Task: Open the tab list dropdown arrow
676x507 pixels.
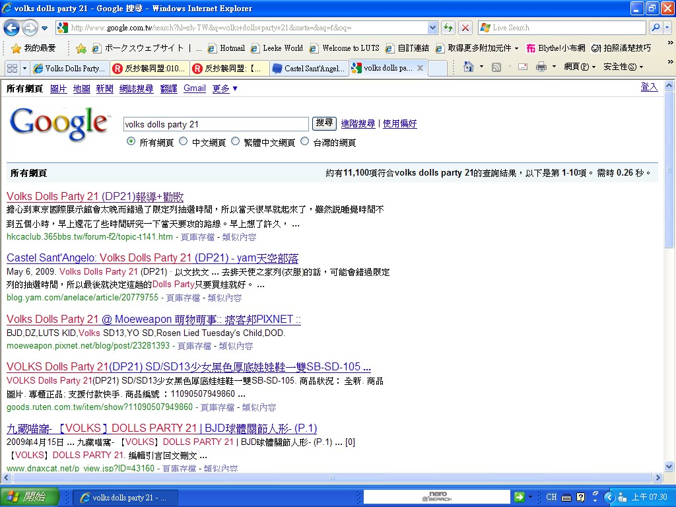Action: 24,68
